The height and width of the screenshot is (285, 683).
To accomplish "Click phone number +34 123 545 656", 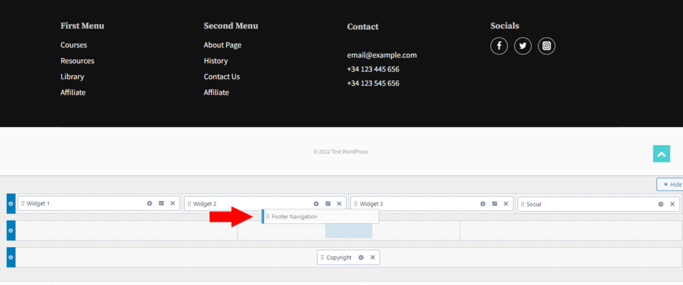I will [x=374, y=83].
